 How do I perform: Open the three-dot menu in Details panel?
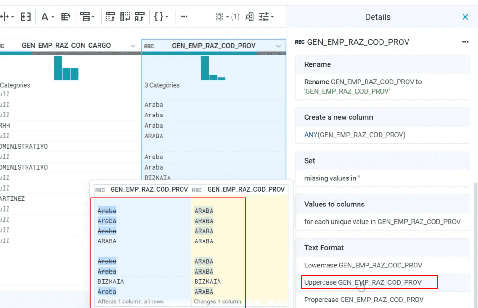(x=465, y=42)
